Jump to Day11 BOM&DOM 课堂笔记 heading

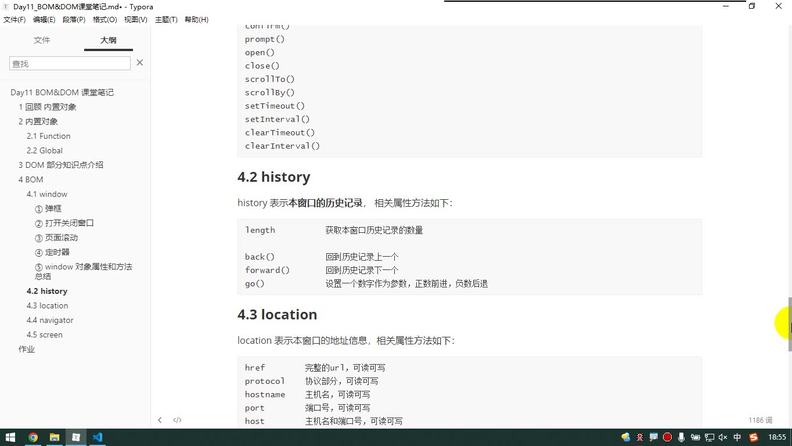(x=62, y=92)
